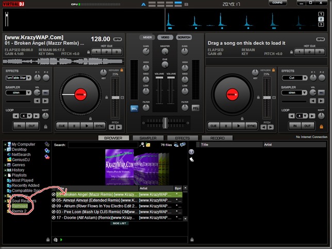Click the green play arrow in playlist bar
This screenshot has height=249, width=332.
coord(61,240)
